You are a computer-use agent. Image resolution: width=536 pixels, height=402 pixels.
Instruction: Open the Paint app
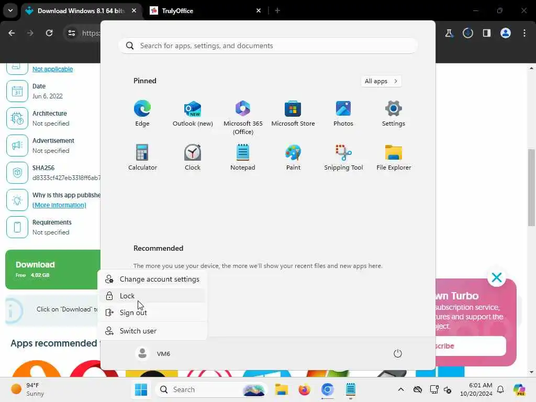(x=293, y=157)
